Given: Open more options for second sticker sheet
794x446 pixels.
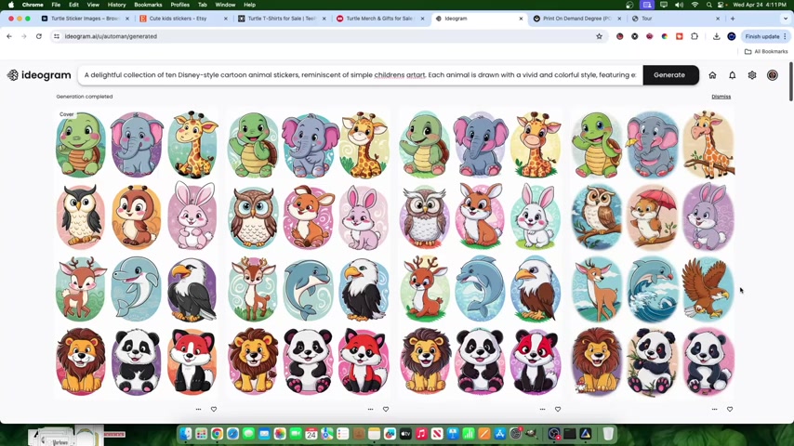Looking at the screenshot, I should pyautogui.click(x=371, y=409).
